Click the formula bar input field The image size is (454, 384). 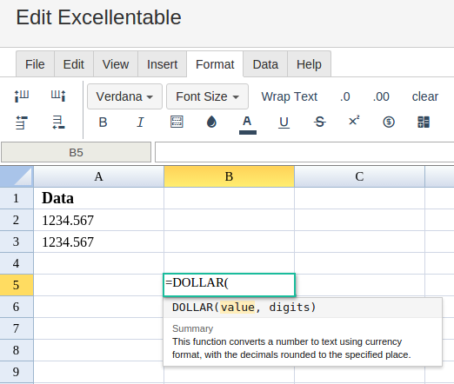(x=304, y=152)
